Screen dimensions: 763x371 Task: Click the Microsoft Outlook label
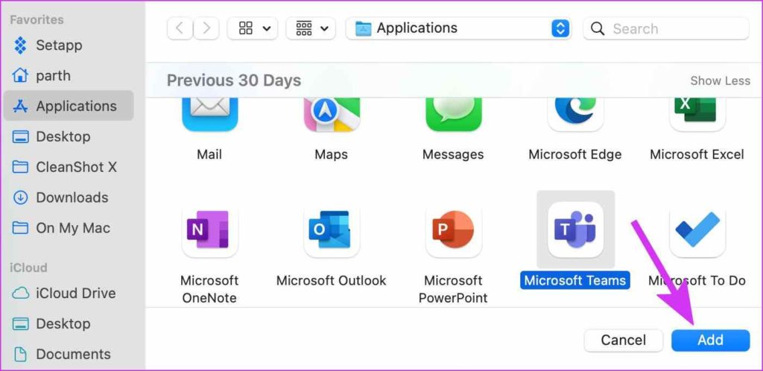point(332,281)
